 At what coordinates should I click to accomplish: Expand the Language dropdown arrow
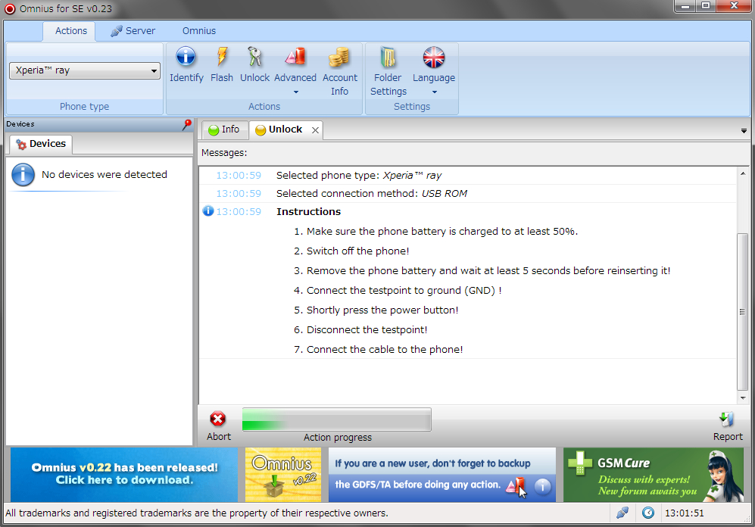435,92
